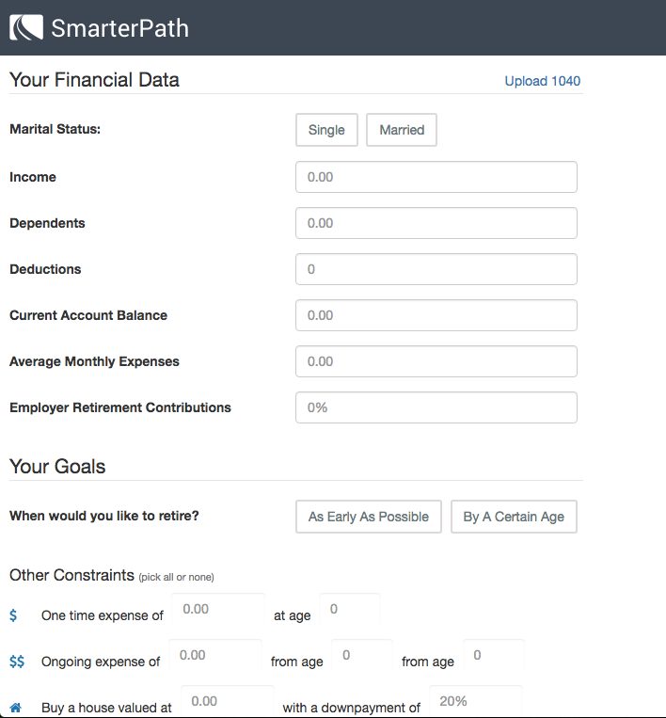666x718 pixels.
Task: Click the SmarterPath title text
Action: click(x=119, y=28)
